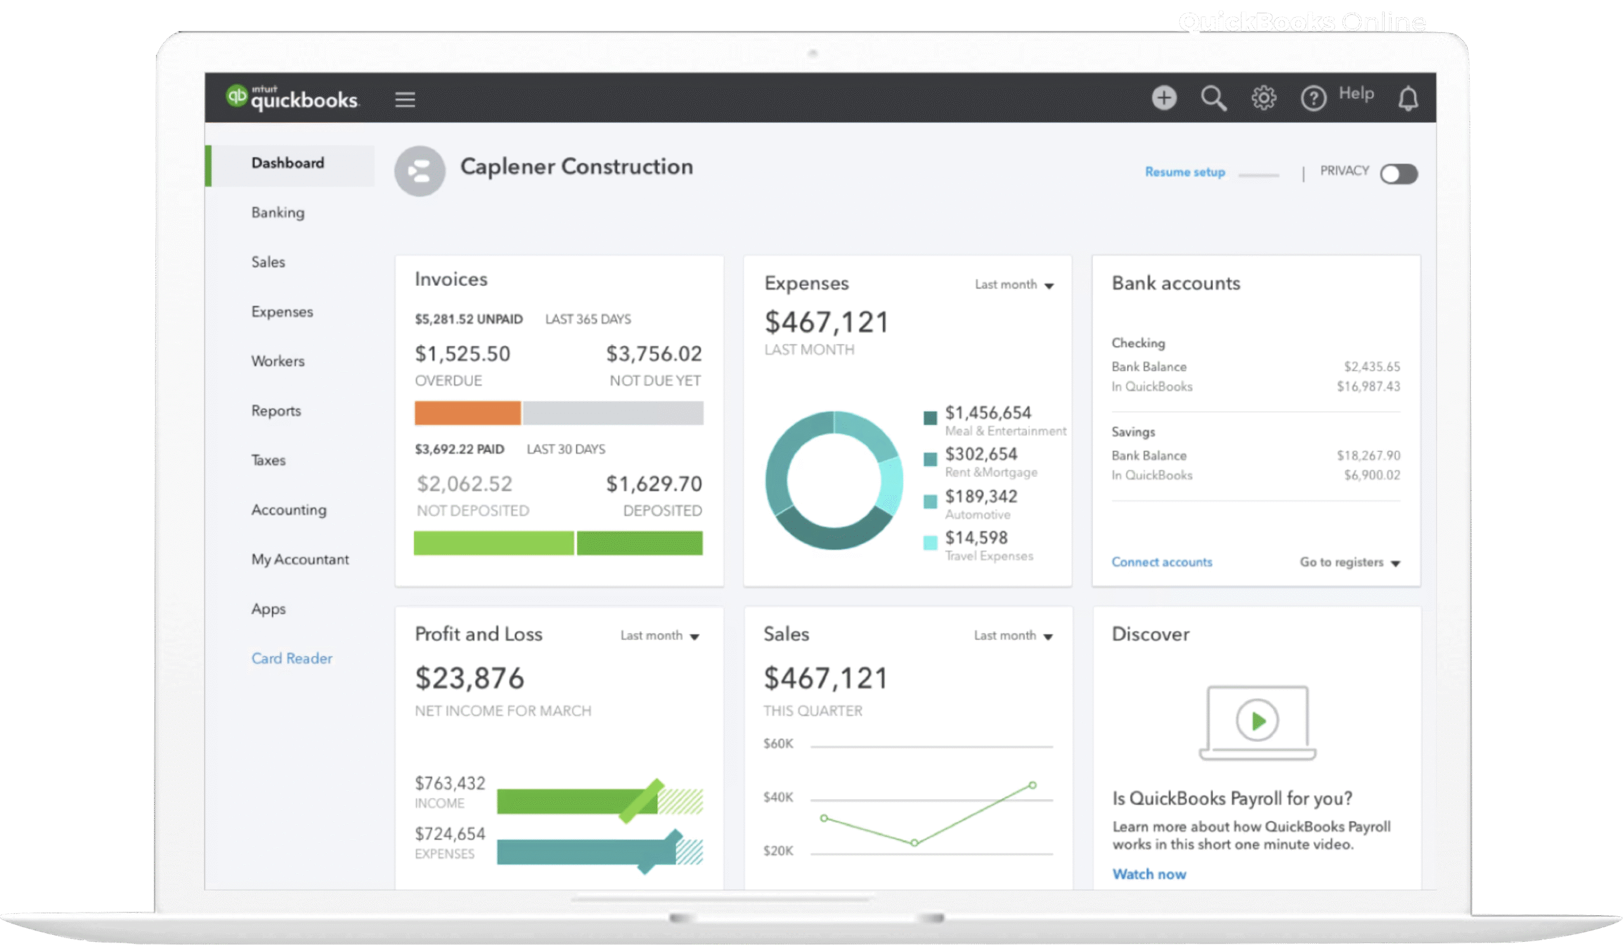Click the QuickBooks logo
The width and height of the screenshot is (1623, 945).
[291, 96]
